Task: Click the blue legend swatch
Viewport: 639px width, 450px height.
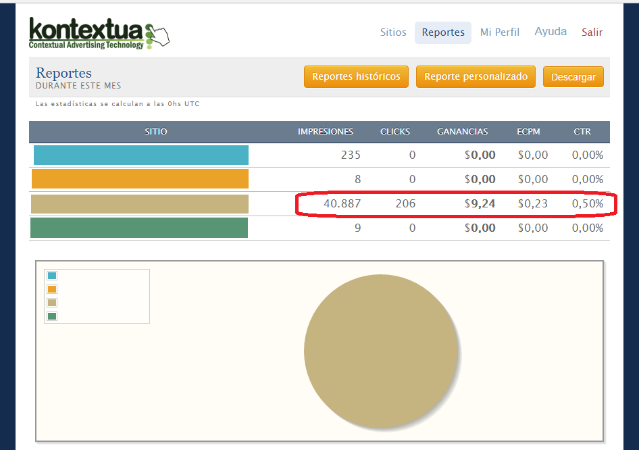Action: (x=52, y=276)
